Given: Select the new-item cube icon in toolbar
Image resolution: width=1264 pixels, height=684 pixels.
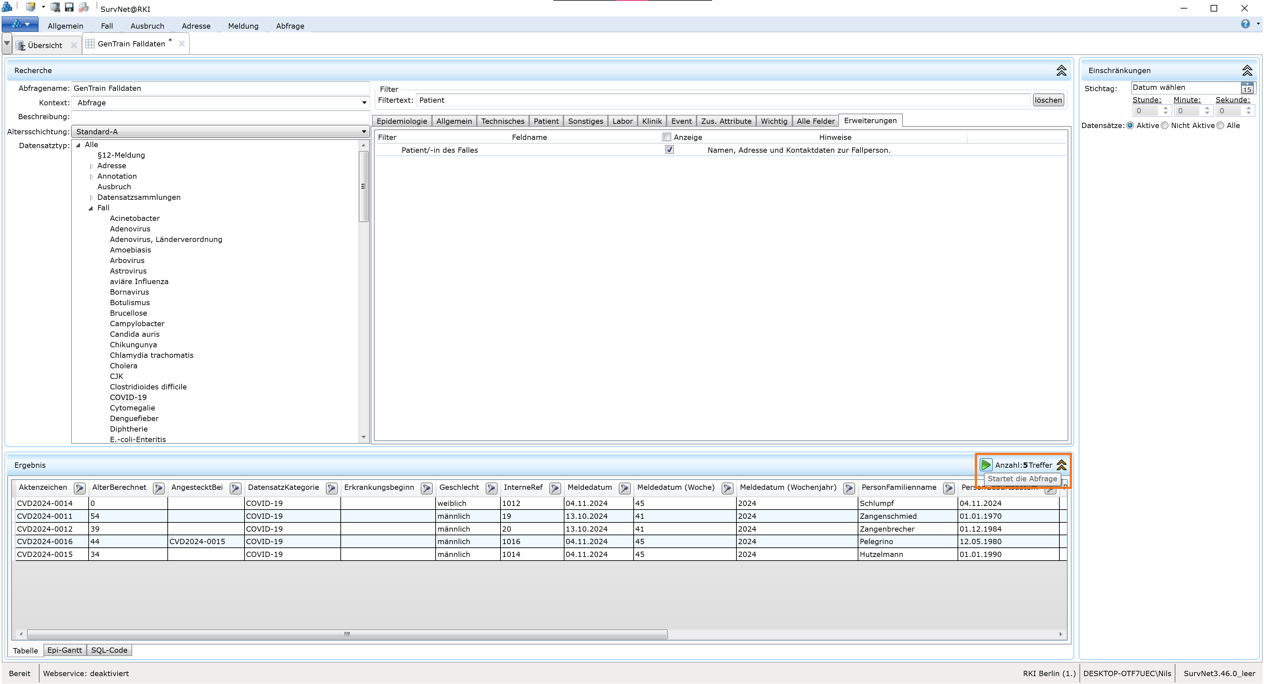Looking at the screenshot, I should coord(30,7).
